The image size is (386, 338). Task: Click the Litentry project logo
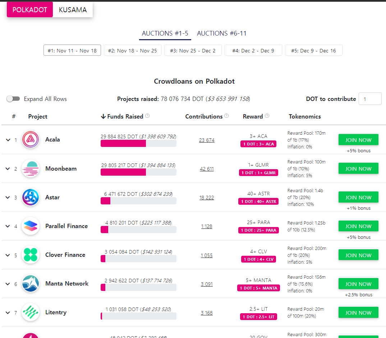31,312
